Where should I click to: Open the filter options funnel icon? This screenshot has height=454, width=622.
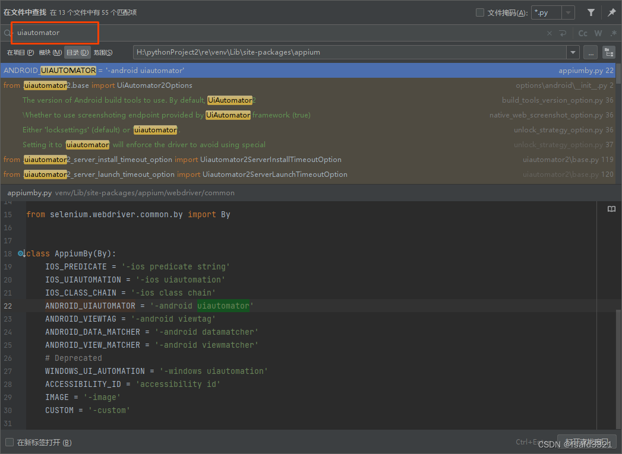591,12
